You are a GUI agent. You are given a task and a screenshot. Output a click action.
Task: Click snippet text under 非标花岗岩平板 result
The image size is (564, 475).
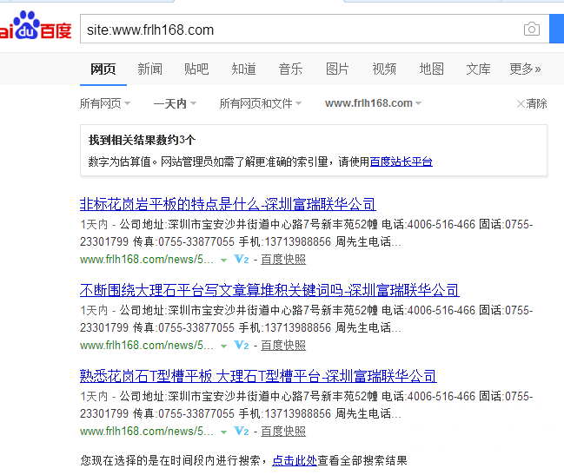pos(306,233)
